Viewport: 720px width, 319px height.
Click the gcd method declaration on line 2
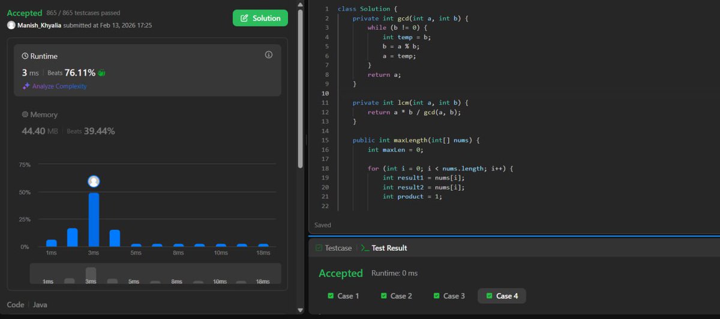[410, 19]
